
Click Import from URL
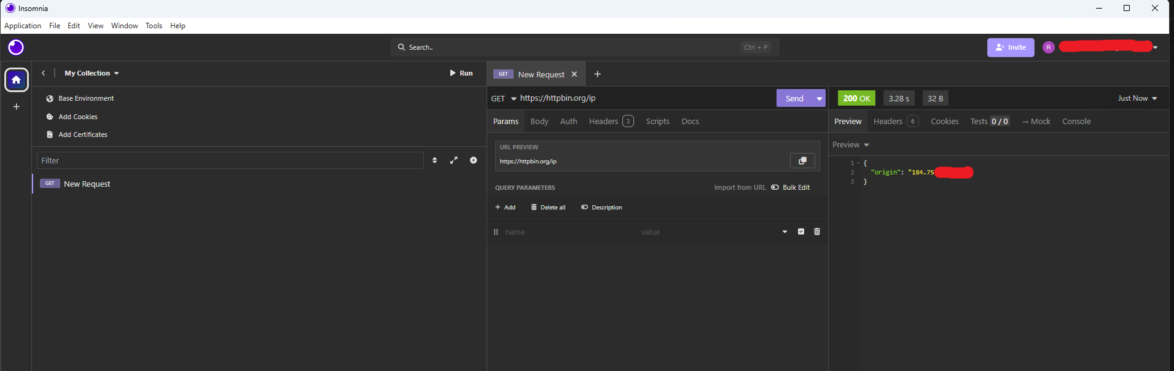coord(740,187)
